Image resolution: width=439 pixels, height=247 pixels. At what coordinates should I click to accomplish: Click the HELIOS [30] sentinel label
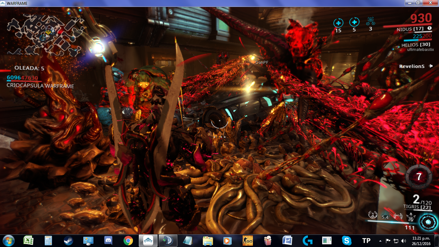pyautogui.click(x=416, y=45)
